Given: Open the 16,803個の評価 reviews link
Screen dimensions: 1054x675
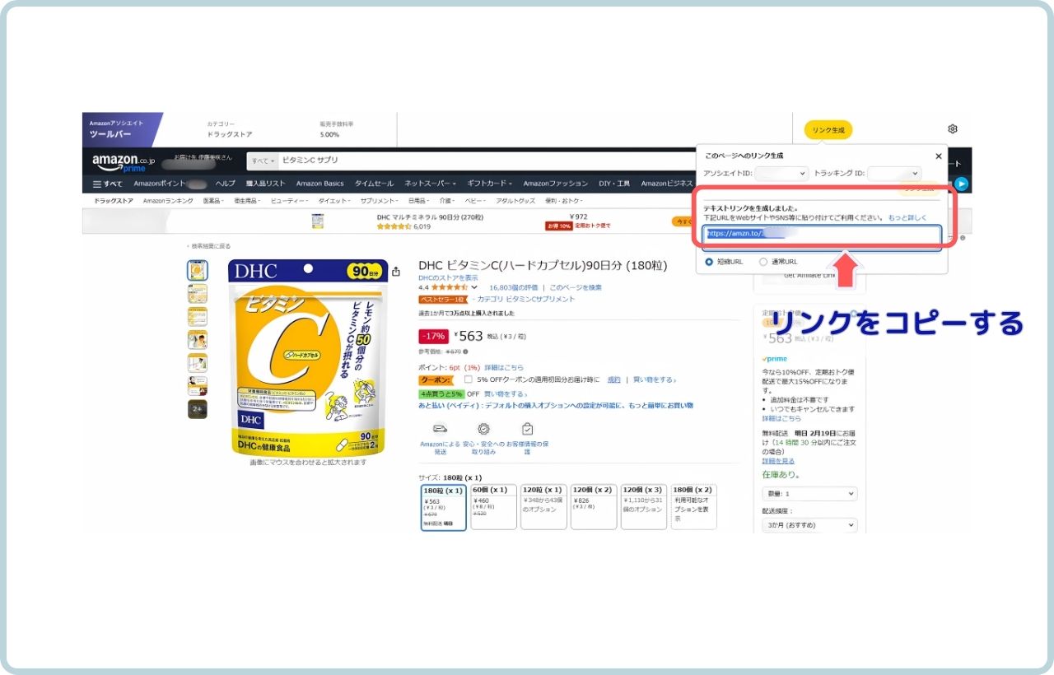Looking at the screenshot, I should pyautogui.click(x=513, y=287).
